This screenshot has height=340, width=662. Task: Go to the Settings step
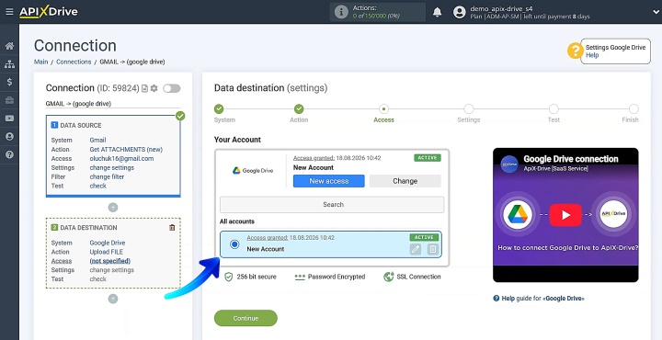click(x=469, y=109)
